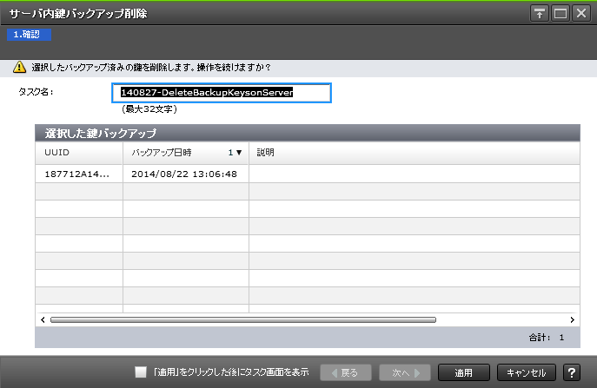Click the table's scroll right arrow
This screenshot has height=388, width=597.
(572, 320)
